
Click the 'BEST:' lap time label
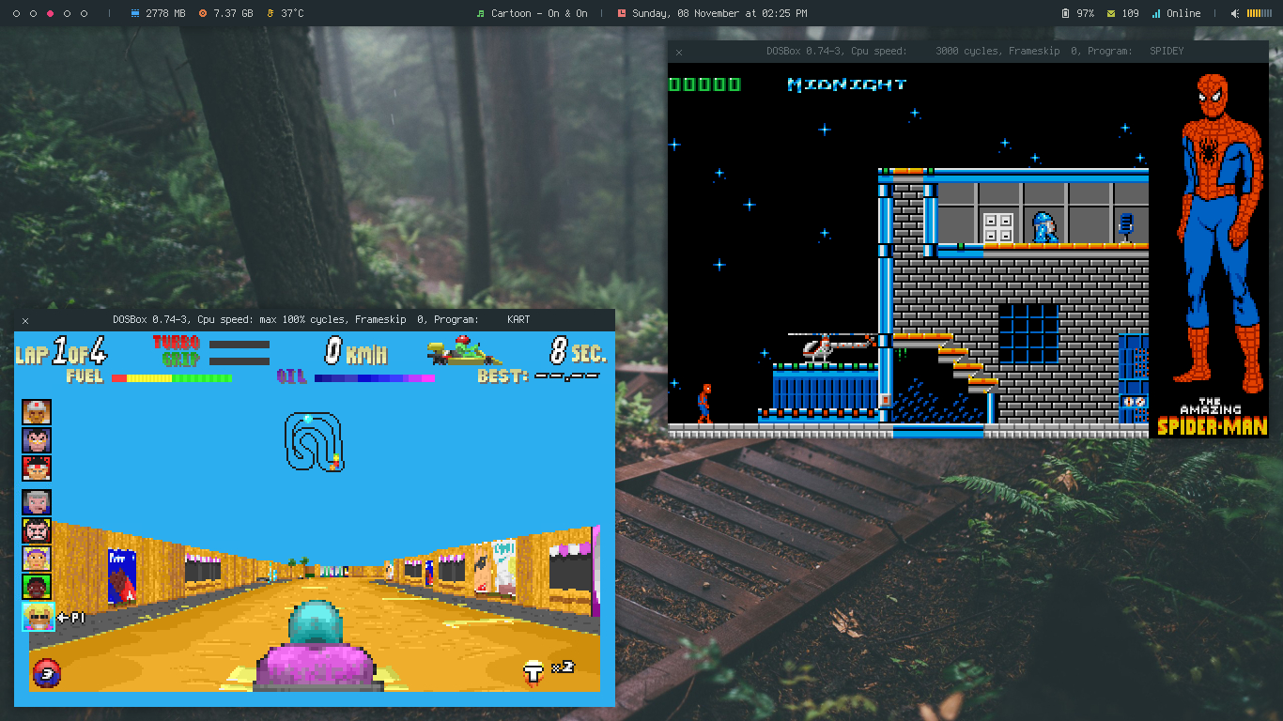[502, 376]
